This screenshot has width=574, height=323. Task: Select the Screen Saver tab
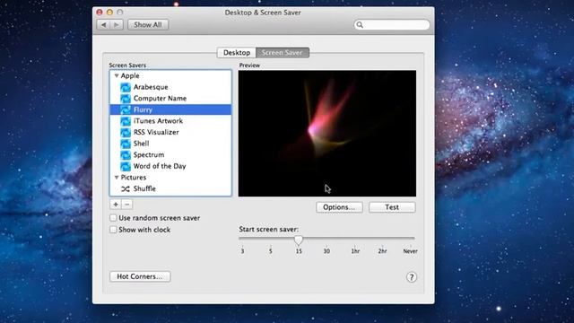pos(283,53)
